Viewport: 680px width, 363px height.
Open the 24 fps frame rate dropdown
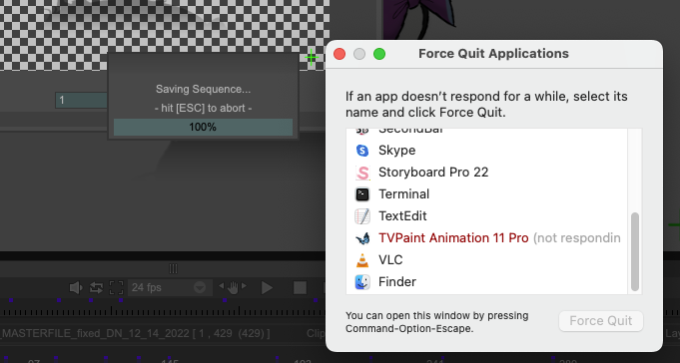click(170, 287)
